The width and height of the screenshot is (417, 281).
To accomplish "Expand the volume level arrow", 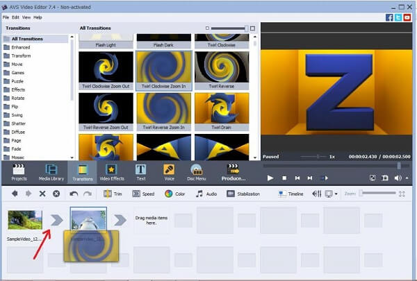I will tap(407, 178).
